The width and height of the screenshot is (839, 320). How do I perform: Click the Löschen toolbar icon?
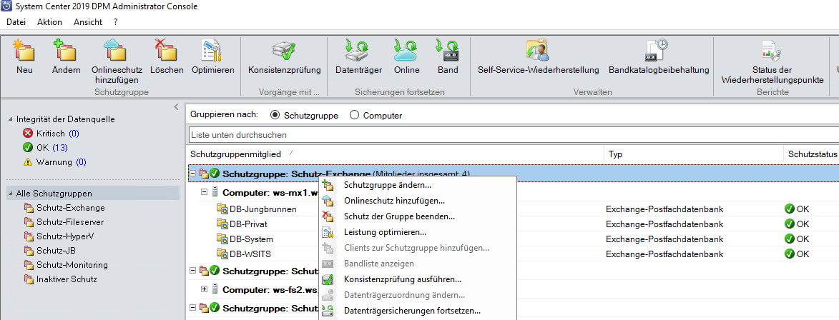point(166,50)
